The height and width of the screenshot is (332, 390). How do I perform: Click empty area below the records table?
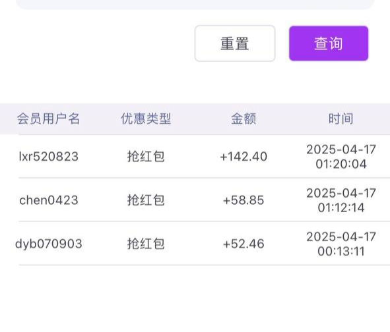coord(195,298)
